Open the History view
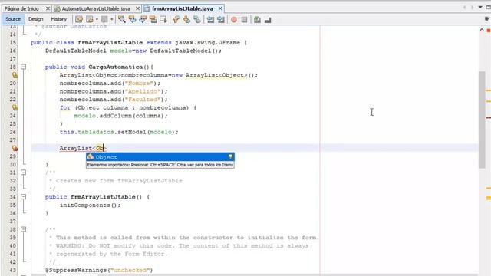Viewport: 491px width, 276px height. point(59,19)
